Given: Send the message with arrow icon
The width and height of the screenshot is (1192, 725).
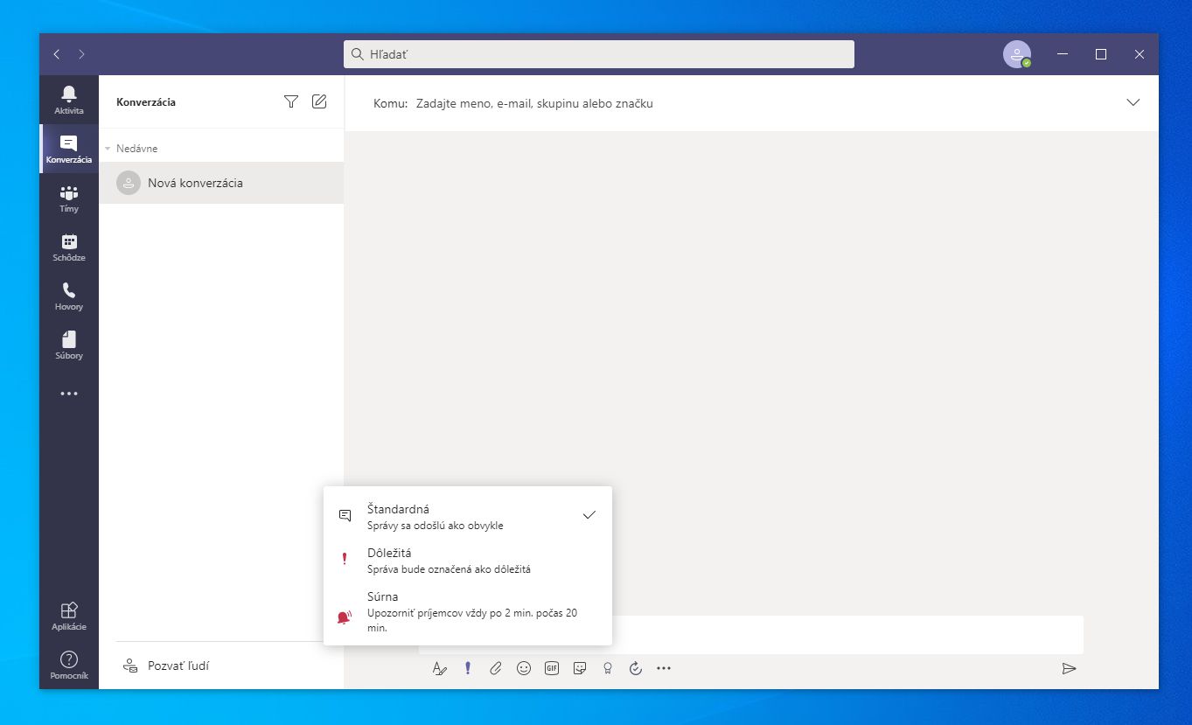Looking at the screenshot, I should pos(1069,668).
